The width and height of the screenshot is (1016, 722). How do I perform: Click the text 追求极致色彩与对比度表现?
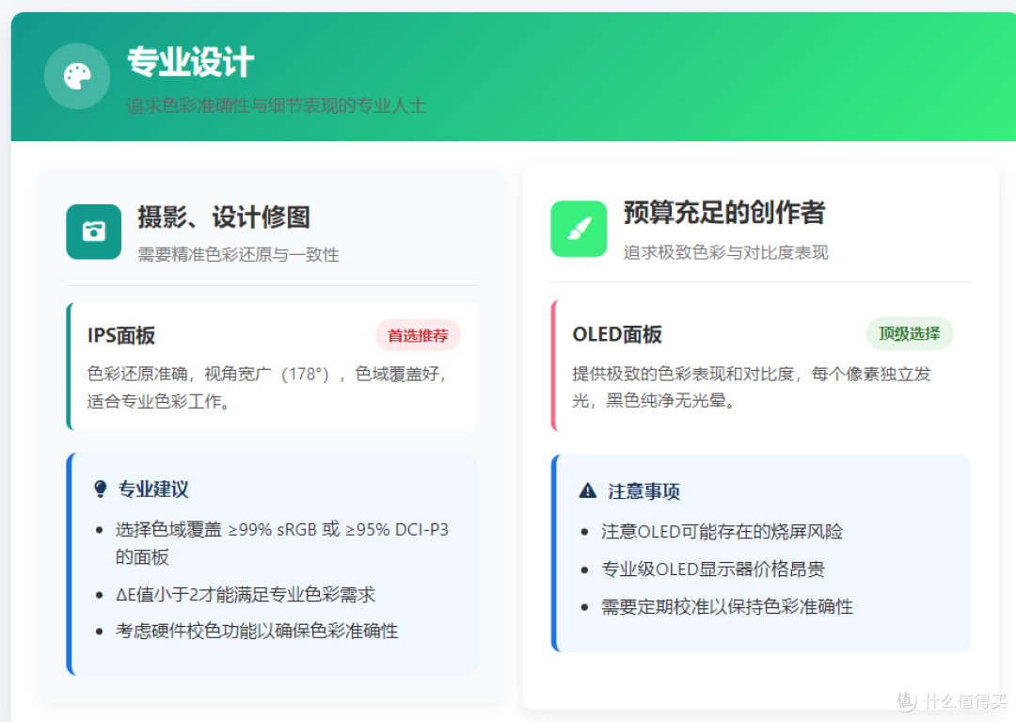coord(725,252)
